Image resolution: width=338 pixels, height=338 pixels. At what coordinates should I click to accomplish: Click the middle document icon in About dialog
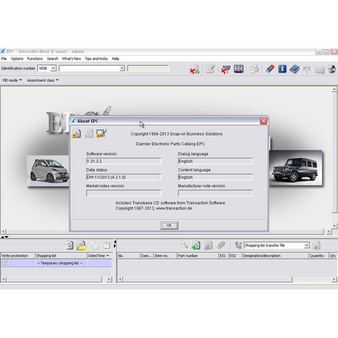[x=89, y=134]
